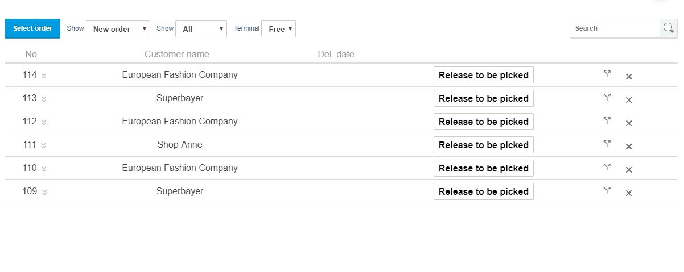Click the magnifying glass search icon

[668, 28]
